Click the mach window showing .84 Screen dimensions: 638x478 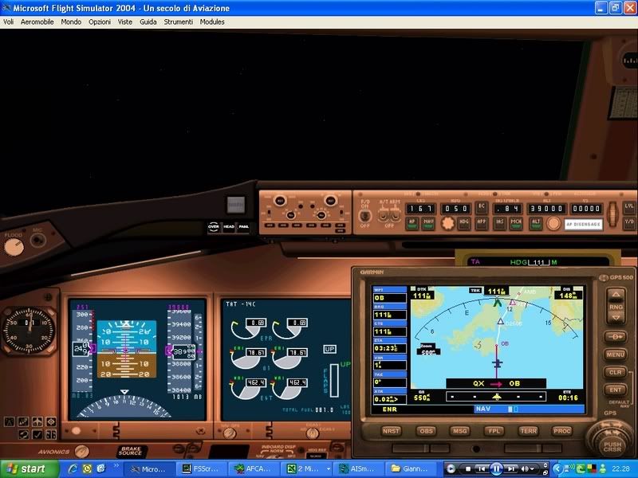(x=507, y=209)
